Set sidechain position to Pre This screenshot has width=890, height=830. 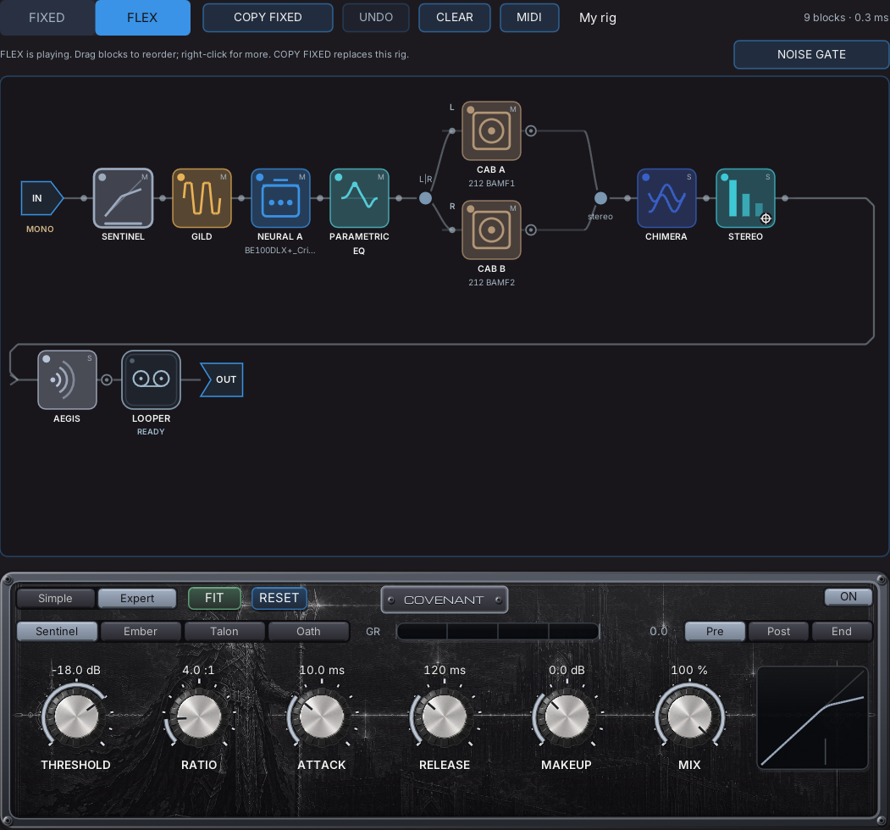pos(715,631)
